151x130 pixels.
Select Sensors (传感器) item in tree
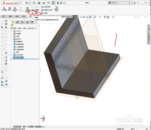point(17,34)
